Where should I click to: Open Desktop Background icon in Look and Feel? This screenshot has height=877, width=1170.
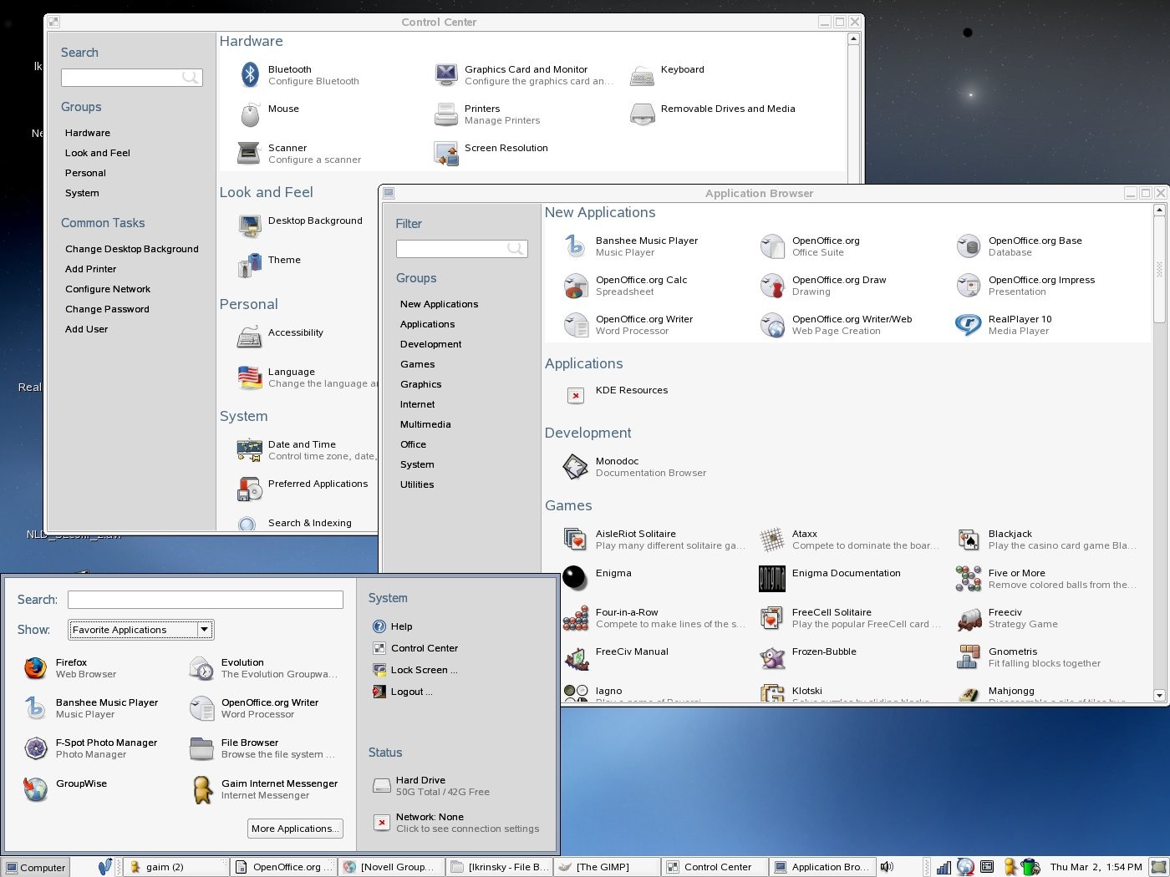point(249,226)
